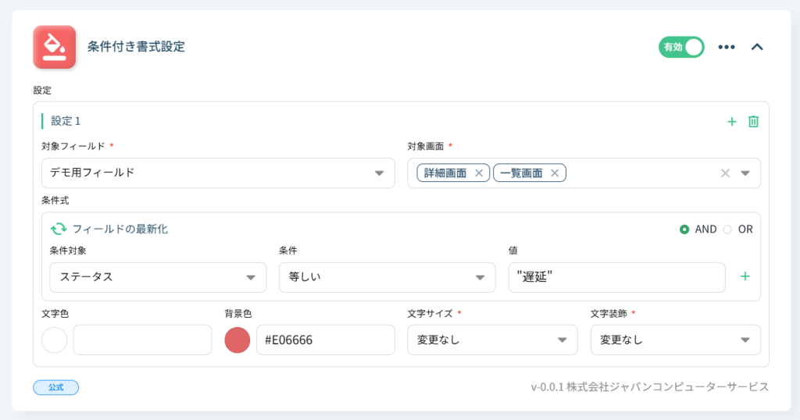Click the 設定 1 heading text
This screenshot has width=800, height=420.
[66, 121]
